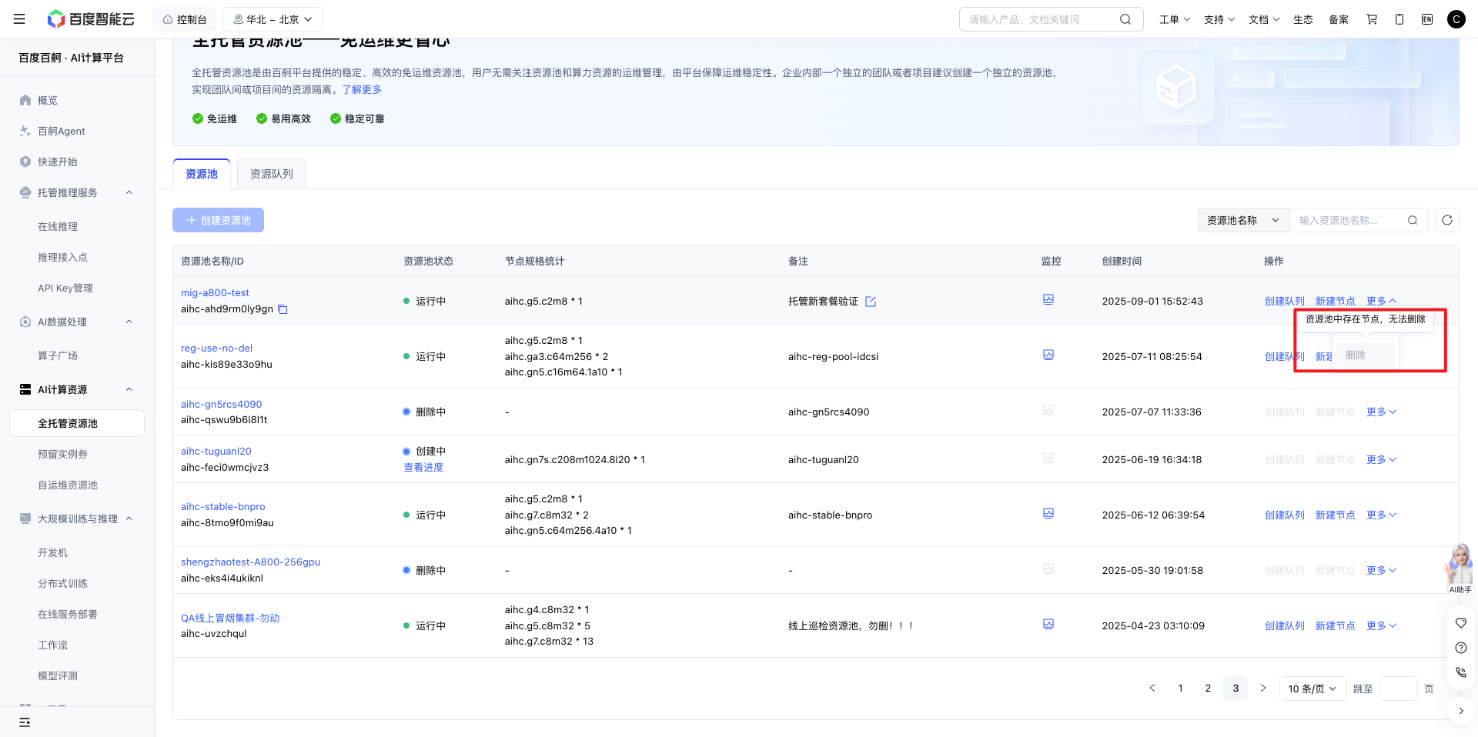Image resolution: width=1478 pixels, height=737 pixels.
Task: Go to 概览 in sidebar
Action: pos(48,100)
